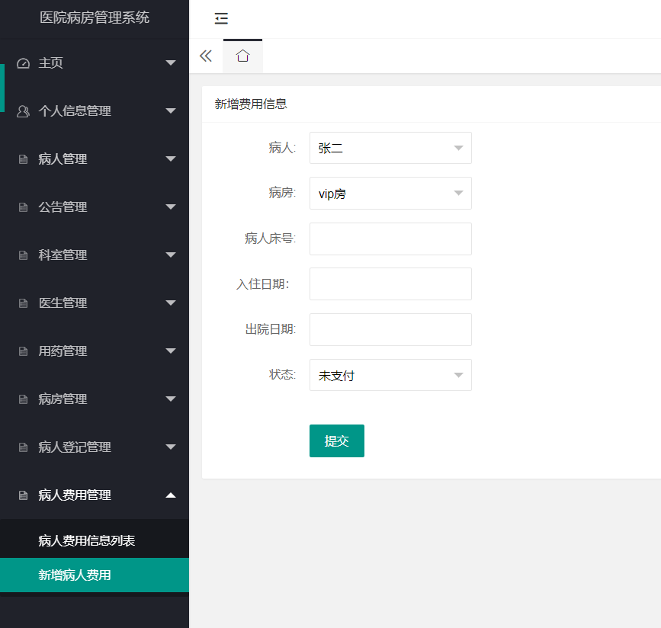This screenshot has height=628, width=661.
Task: Click the document icon beside 病人费用管理
Action: (23, 495)
